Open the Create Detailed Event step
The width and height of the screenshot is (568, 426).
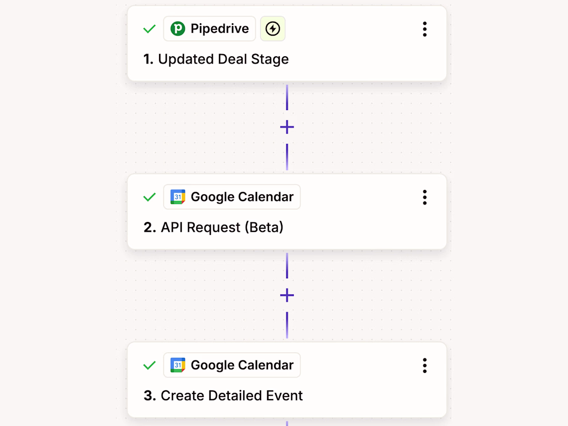287,380
